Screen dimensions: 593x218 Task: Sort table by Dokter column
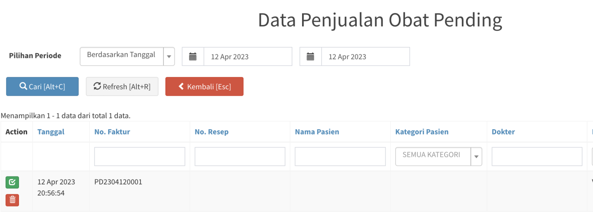tap(503, 132)
